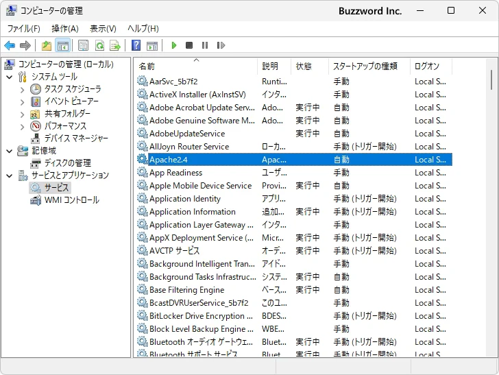Screen dimensions: 499x375
Task: Click the Export List toolbar icon
Action: 115,46
